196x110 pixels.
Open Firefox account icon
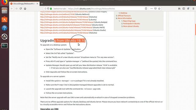[188, 9]
